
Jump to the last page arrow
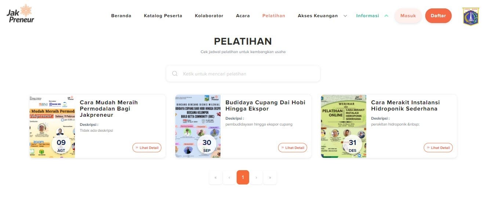[270, 177]
